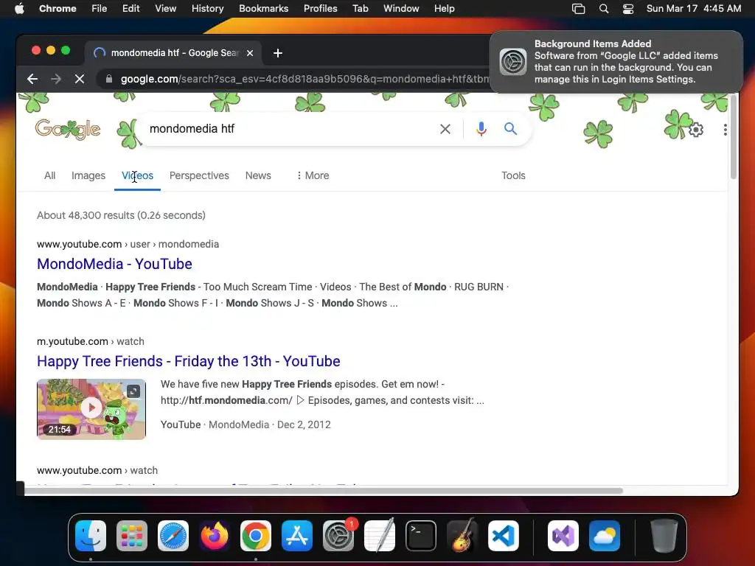Open the Trash in the Dock
The width and height of the screenshot is (755, 566).
coord(664,536)
